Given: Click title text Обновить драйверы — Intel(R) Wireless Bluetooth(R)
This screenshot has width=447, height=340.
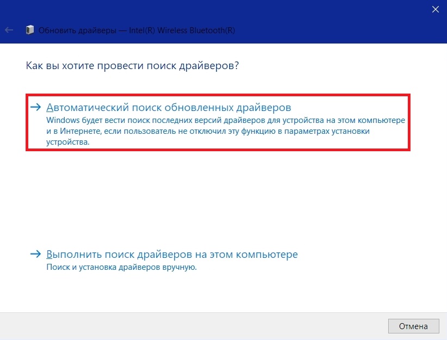Looking at the screenshot, I should (x=137, y=30).
